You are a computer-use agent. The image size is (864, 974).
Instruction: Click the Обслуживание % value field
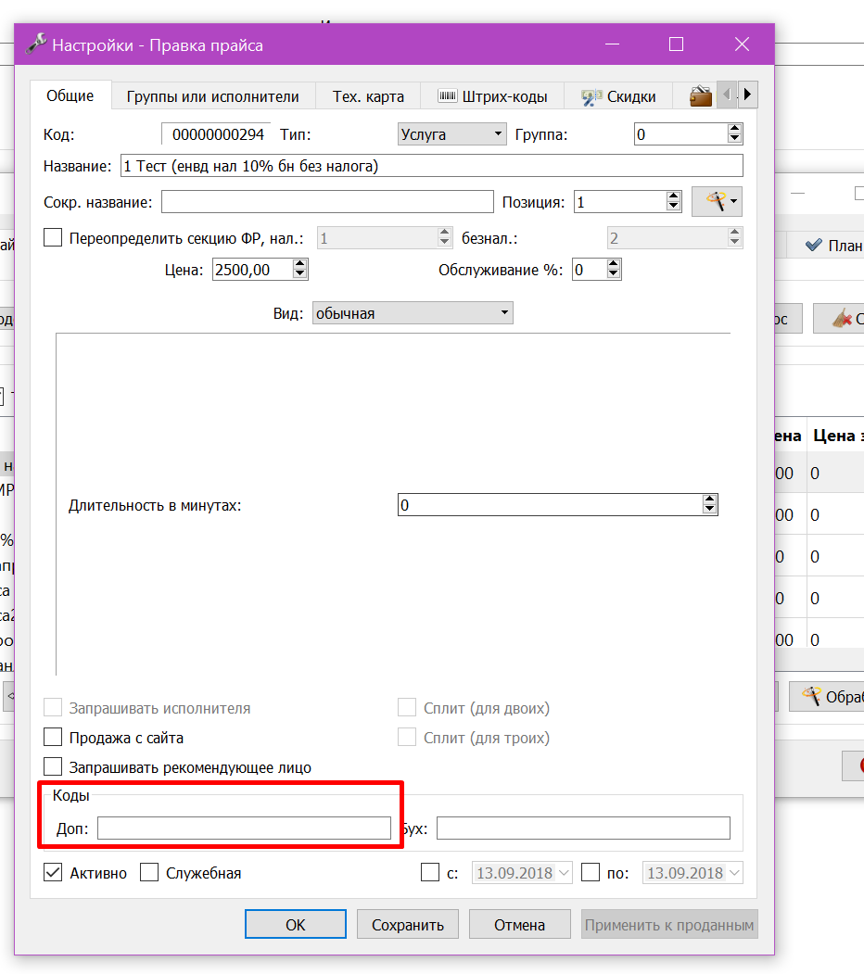pos(590,270)
